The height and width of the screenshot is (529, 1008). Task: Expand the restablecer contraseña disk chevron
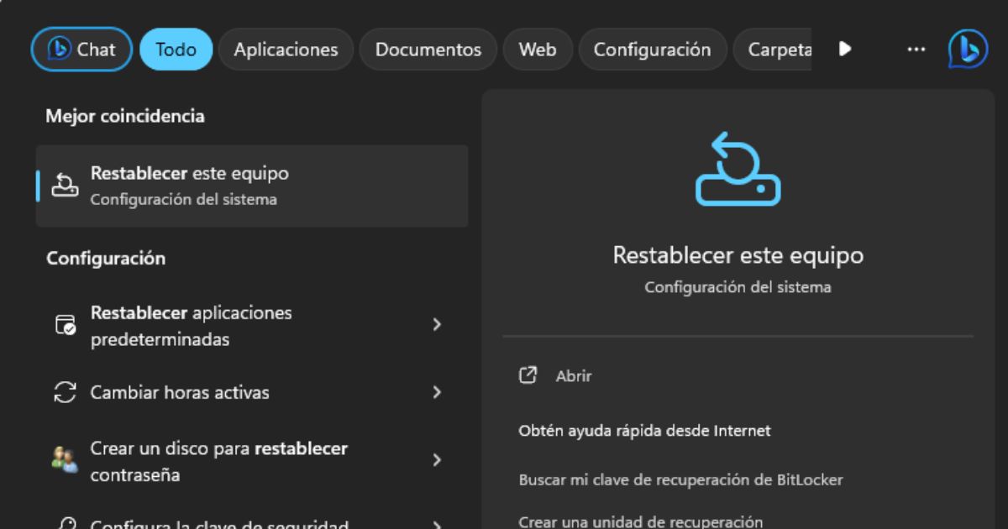point(437,460)
